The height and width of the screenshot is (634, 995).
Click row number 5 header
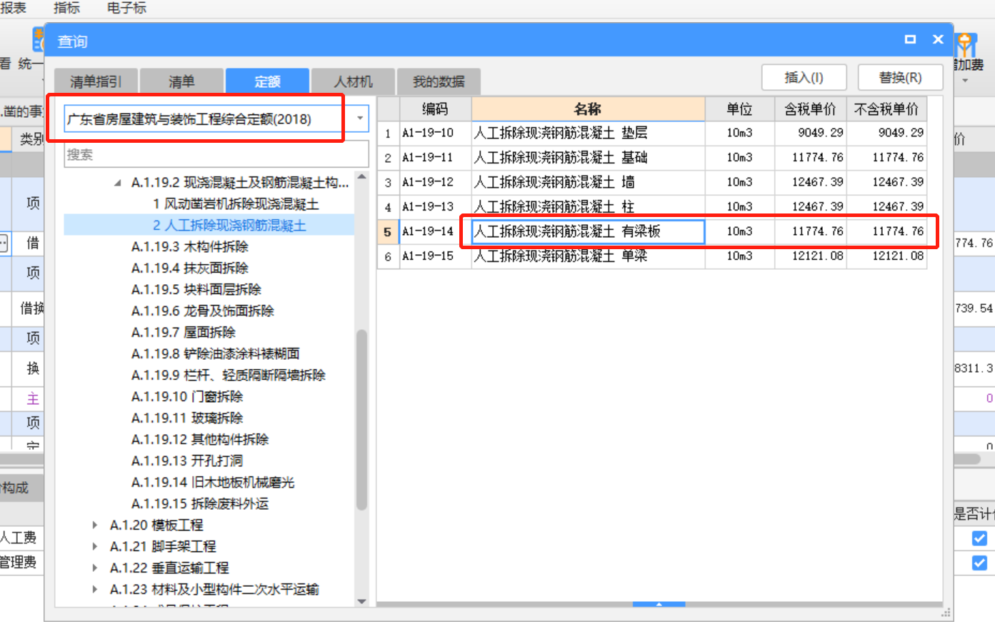tap(388, 231)
